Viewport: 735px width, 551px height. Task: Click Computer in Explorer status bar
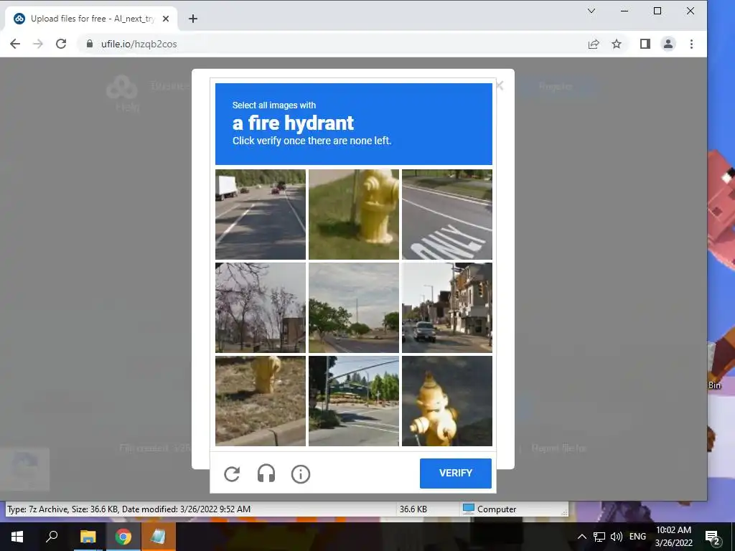tap(490, 509)
